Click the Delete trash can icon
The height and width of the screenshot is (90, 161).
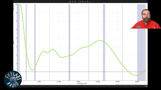(75, 1)
